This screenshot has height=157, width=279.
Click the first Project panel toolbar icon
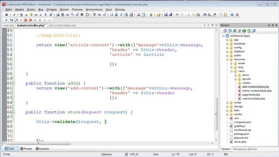[225, 31]
